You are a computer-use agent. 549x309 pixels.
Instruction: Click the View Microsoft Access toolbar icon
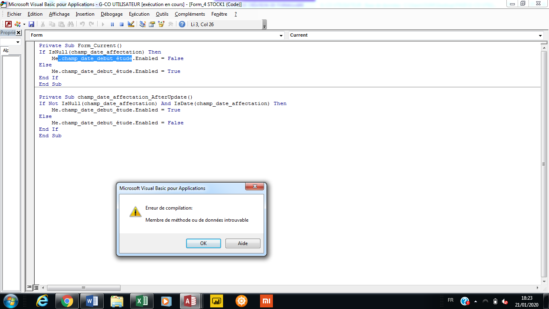[x=8, y=24]
